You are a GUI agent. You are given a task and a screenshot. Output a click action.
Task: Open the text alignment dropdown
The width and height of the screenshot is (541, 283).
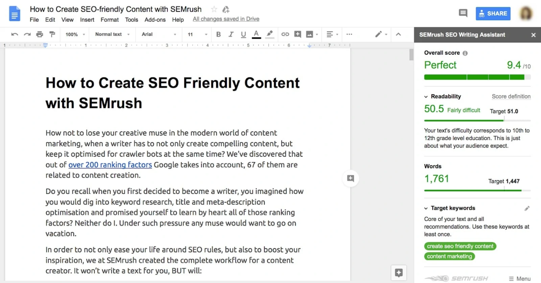(x=332, y=34)
